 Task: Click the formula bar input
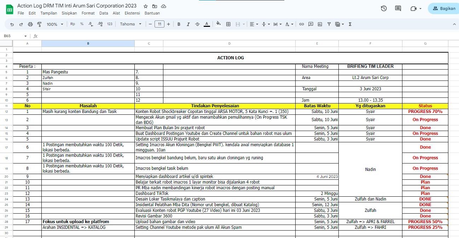(248, 36)
